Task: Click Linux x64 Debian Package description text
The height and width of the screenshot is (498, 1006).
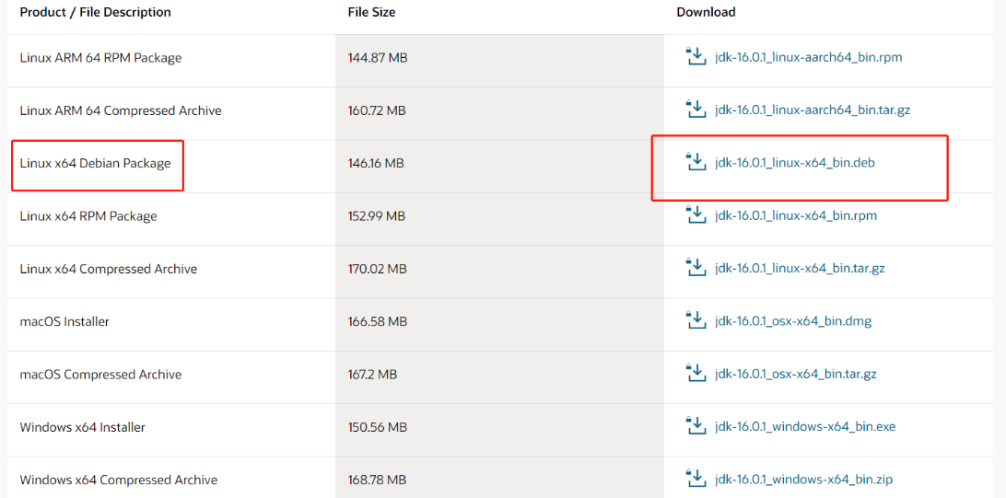Action: pos(95,163)
